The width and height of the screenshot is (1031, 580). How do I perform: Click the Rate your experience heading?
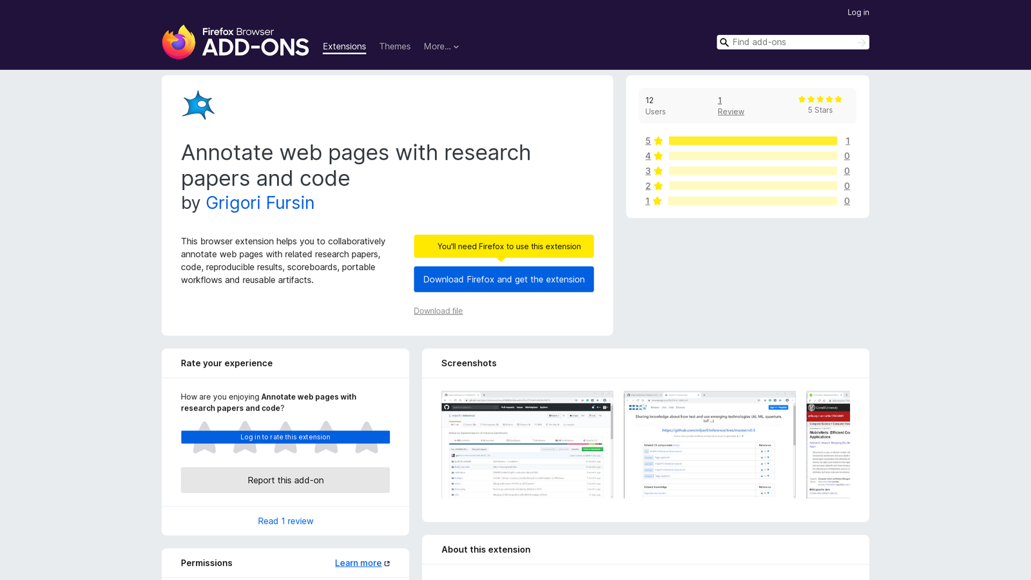pos(227,363)
